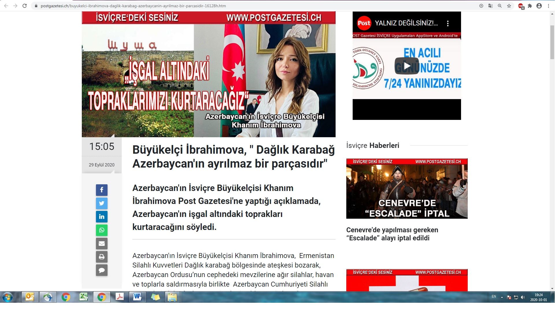Open the Excel taskbar icon
This screenshot has width=555, height=312.
tap(84, 297)
